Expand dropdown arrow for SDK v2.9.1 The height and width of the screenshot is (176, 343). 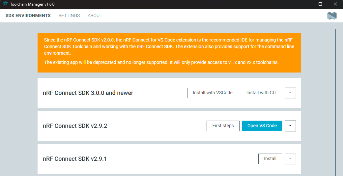290,159
